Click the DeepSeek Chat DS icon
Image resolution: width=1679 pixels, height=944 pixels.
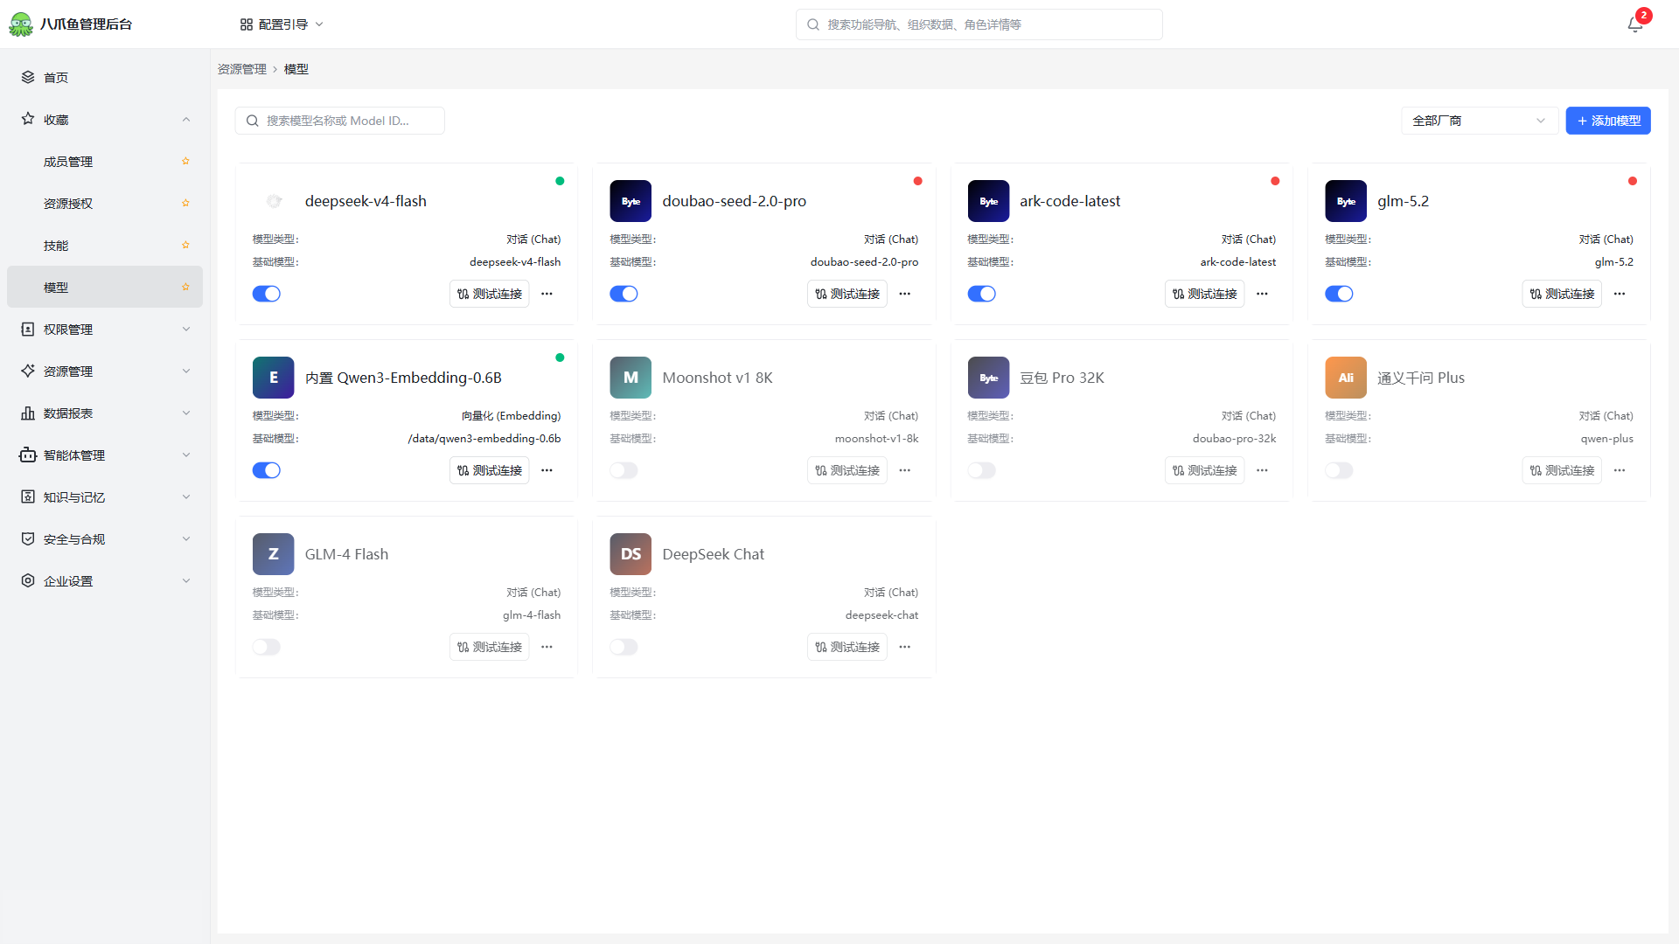click(630, 554)
